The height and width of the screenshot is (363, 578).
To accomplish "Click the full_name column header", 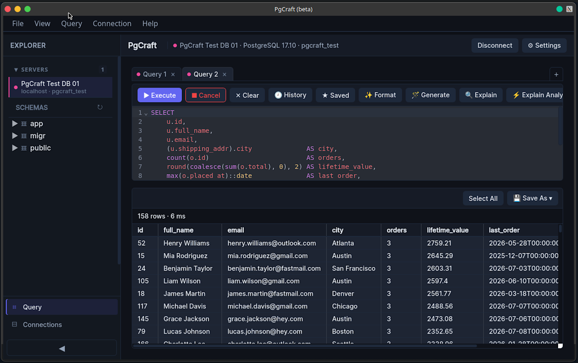I will click(190, 230).
